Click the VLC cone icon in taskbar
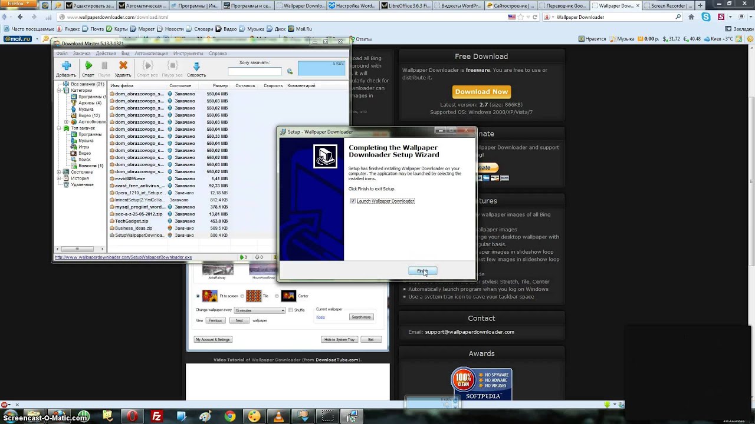The width and height of the screenshot is (755, 424). tap(278, 416)
